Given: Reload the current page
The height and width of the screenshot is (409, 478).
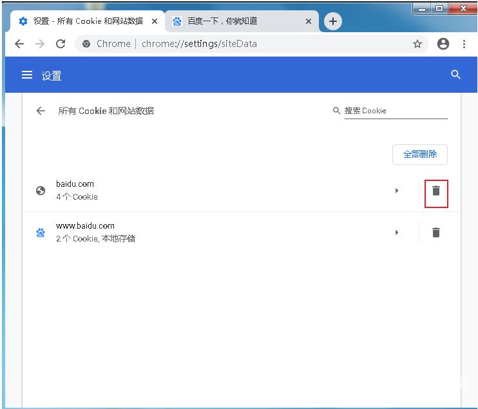Looking at the screenshot, I should [x=61, y=44].
